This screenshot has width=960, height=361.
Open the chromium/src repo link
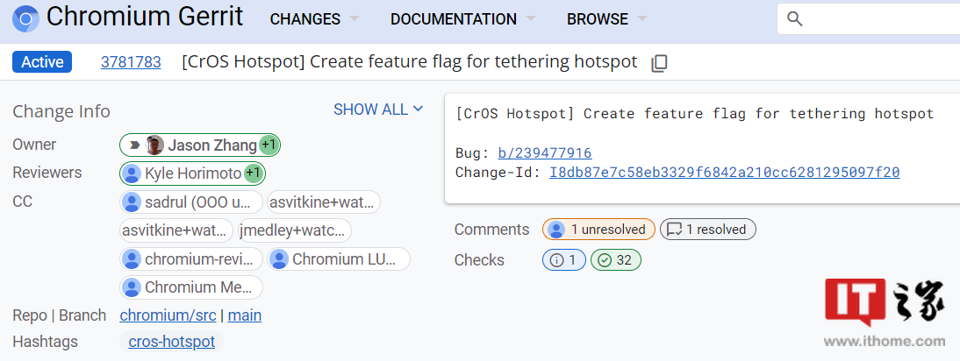[x=168, y=315]
